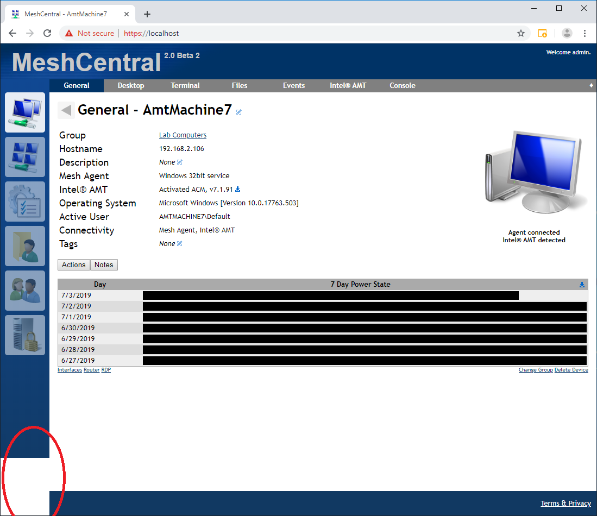
Task: Select the device groups icon in the sidebar
Action: (x=24, y=157)
